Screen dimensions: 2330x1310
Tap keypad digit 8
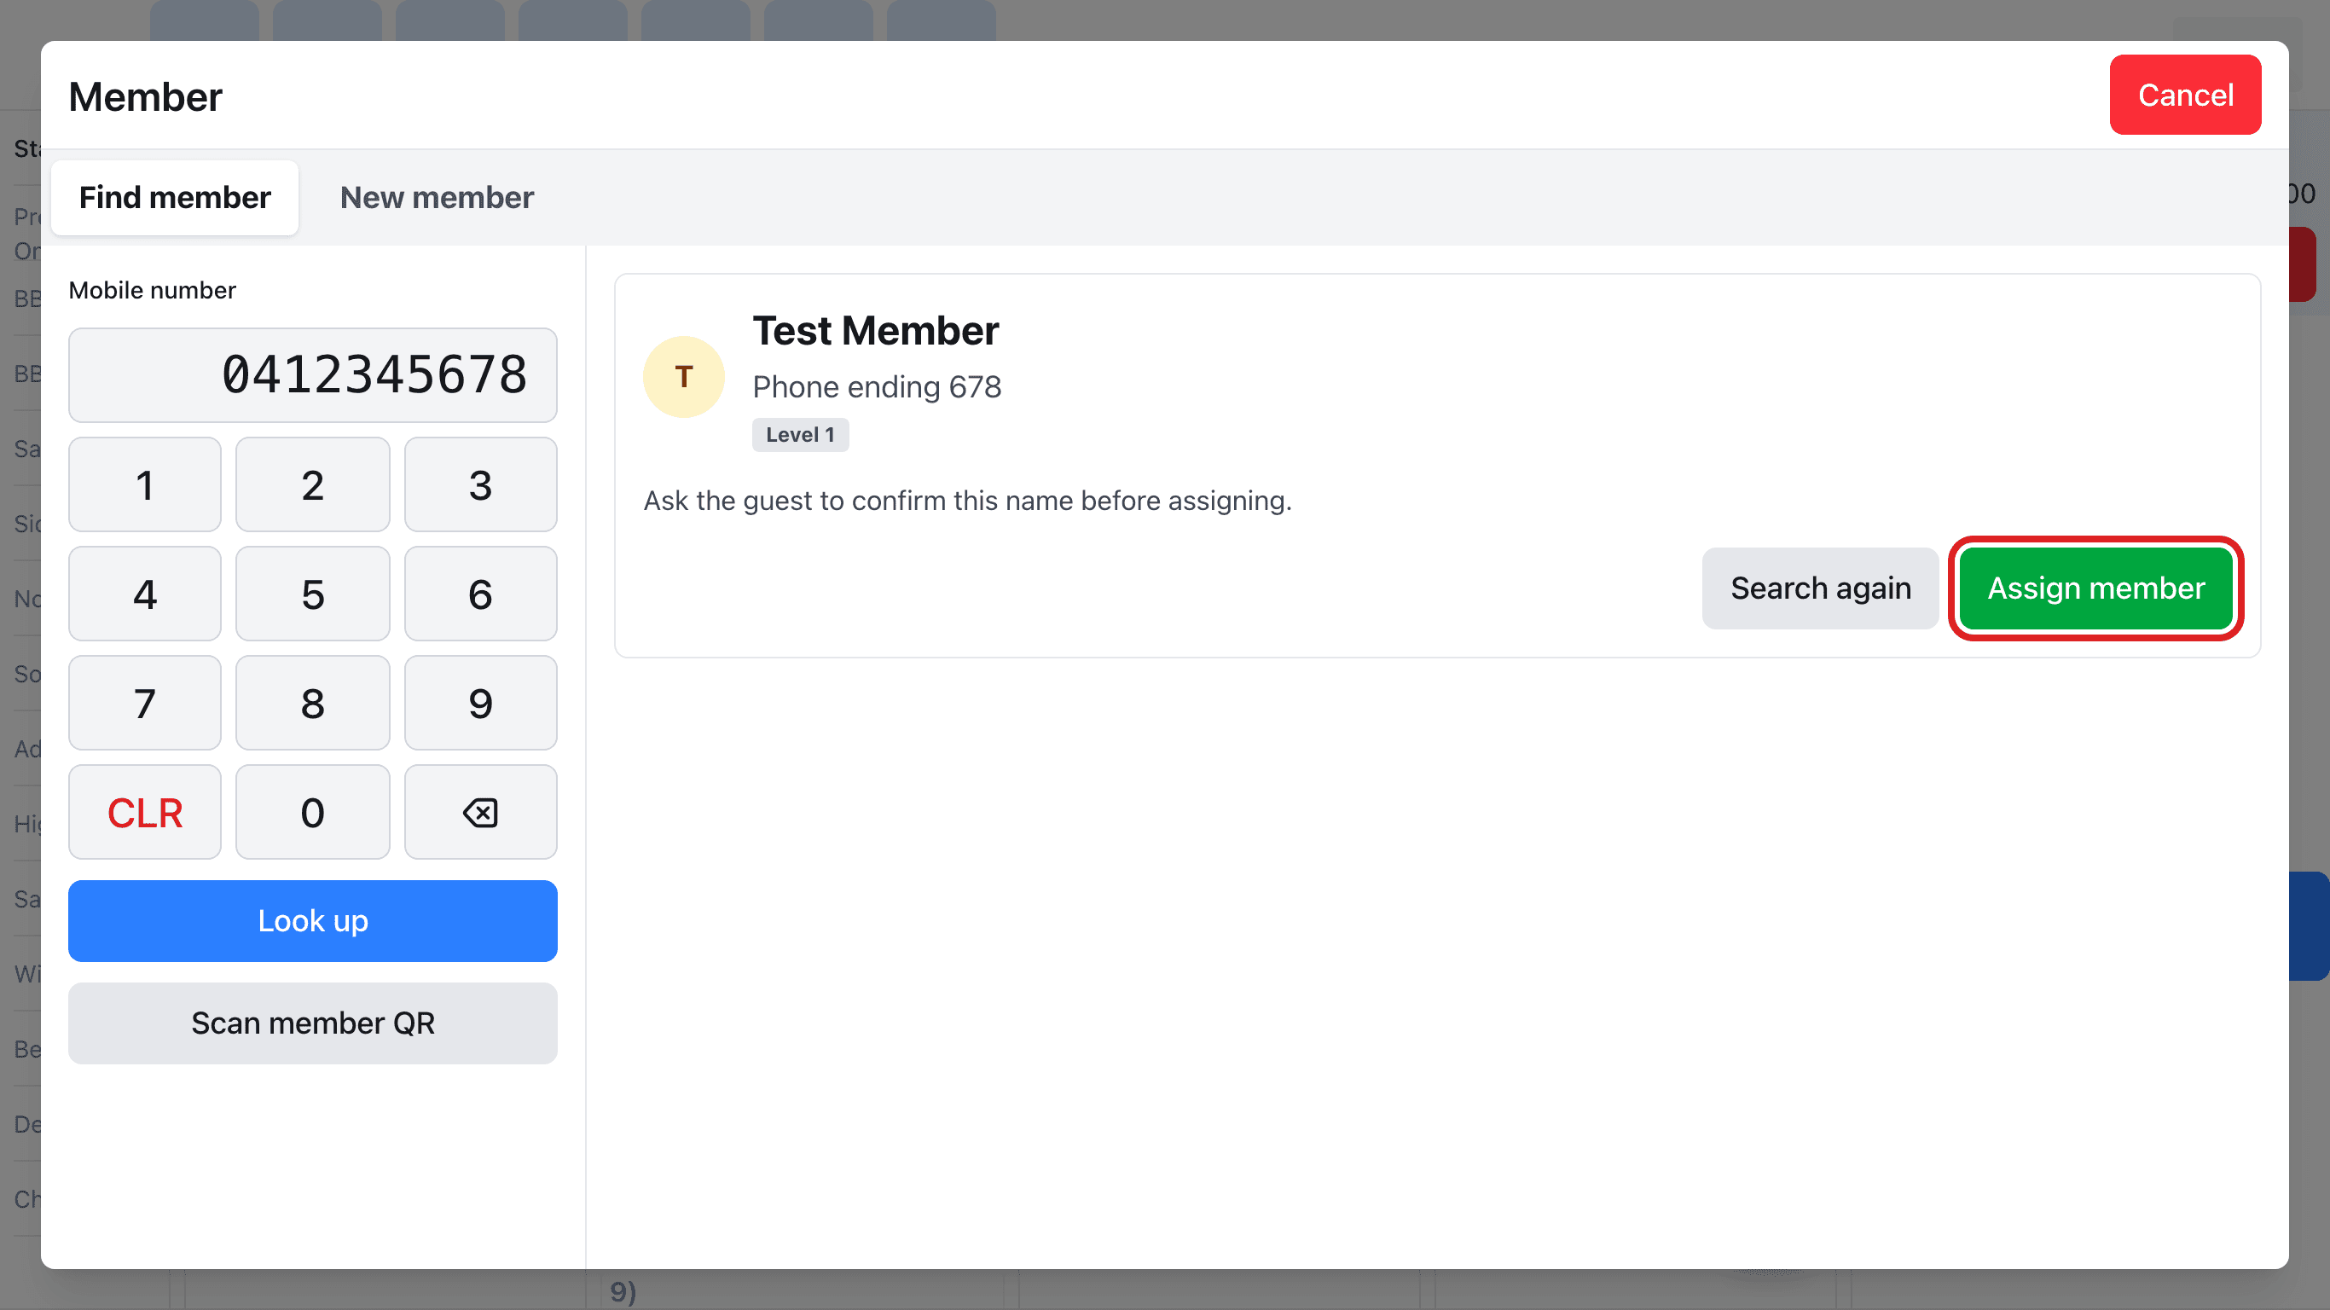click(313, 703)
